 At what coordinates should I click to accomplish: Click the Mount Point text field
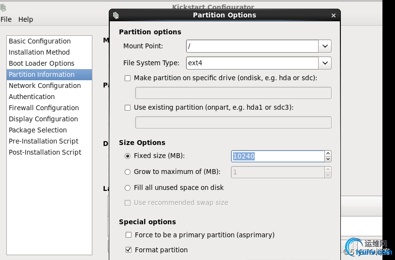252,46
